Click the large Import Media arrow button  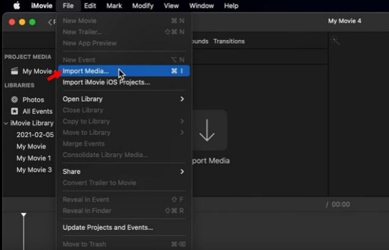[208, 130]
